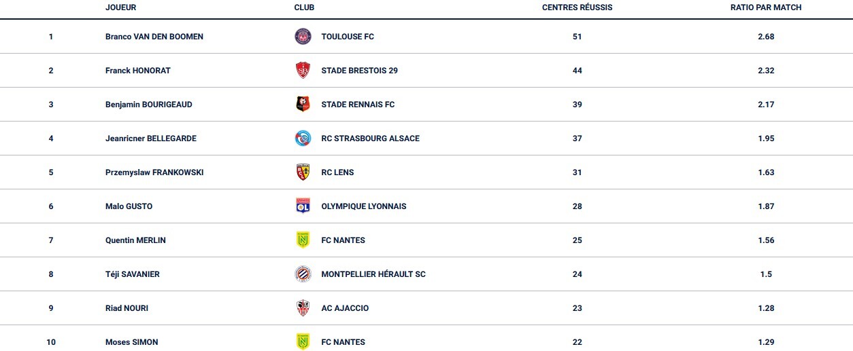
Task: Click the Joueur column header
Action: pyautogui.click(x=121, y=7)
